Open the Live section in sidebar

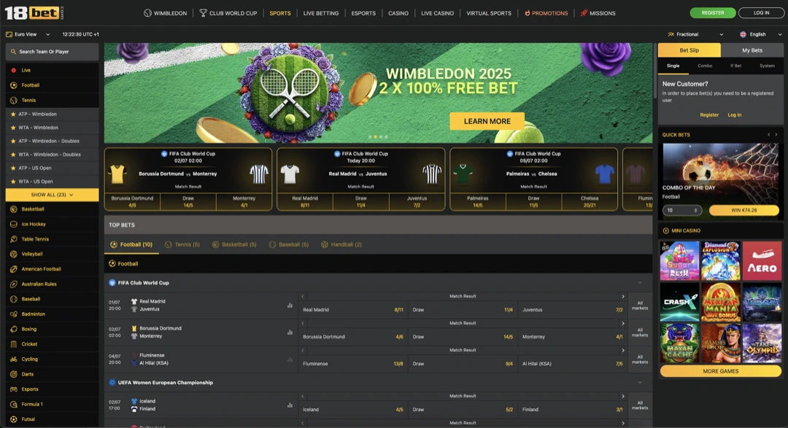52,70
